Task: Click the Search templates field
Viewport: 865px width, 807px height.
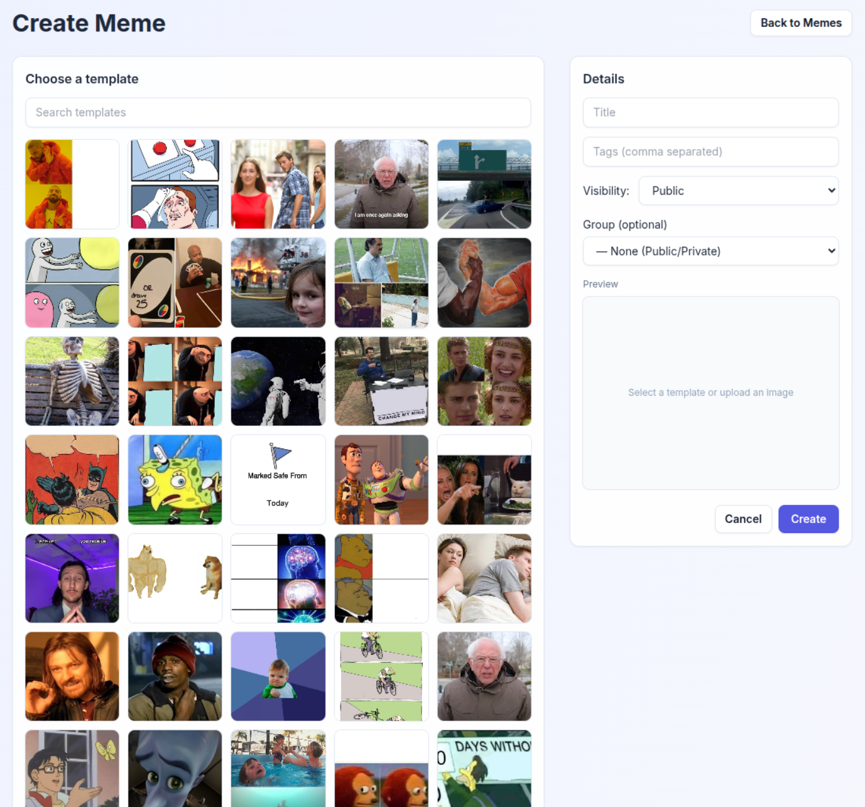Action: point(278,112)
